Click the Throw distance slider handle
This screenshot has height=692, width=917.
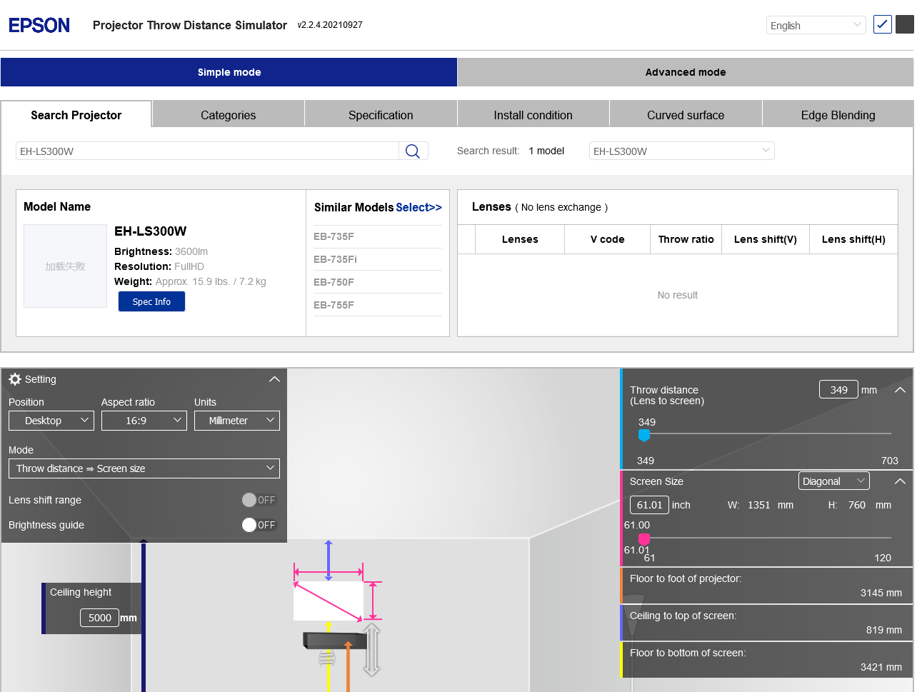tap(644, 434)
